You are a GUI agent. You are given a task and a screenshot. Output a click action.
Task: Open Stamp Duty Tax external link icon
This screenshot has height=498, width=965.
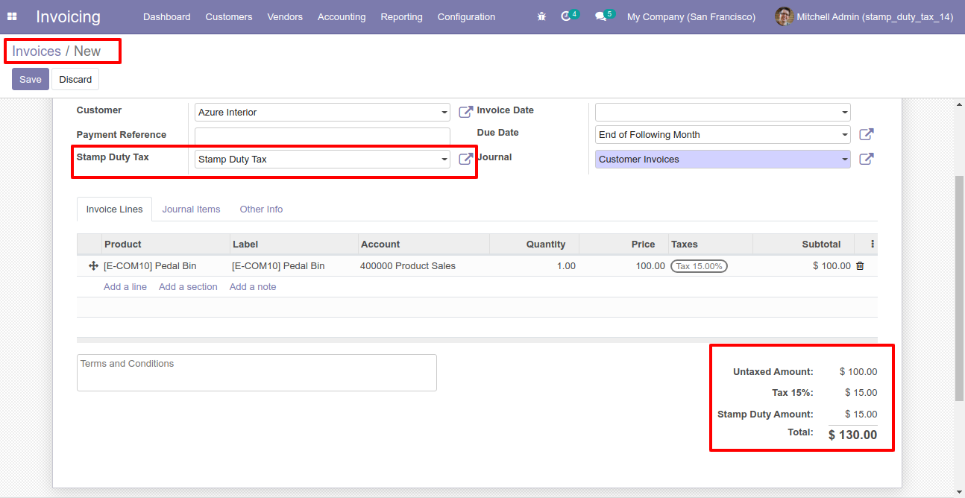pyautogui.click(x=465, y=159)
